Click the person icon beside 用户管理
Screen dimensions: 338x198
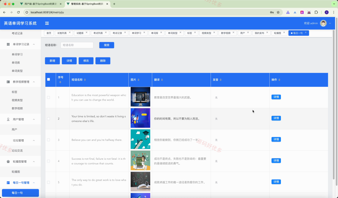click(8, 119)
